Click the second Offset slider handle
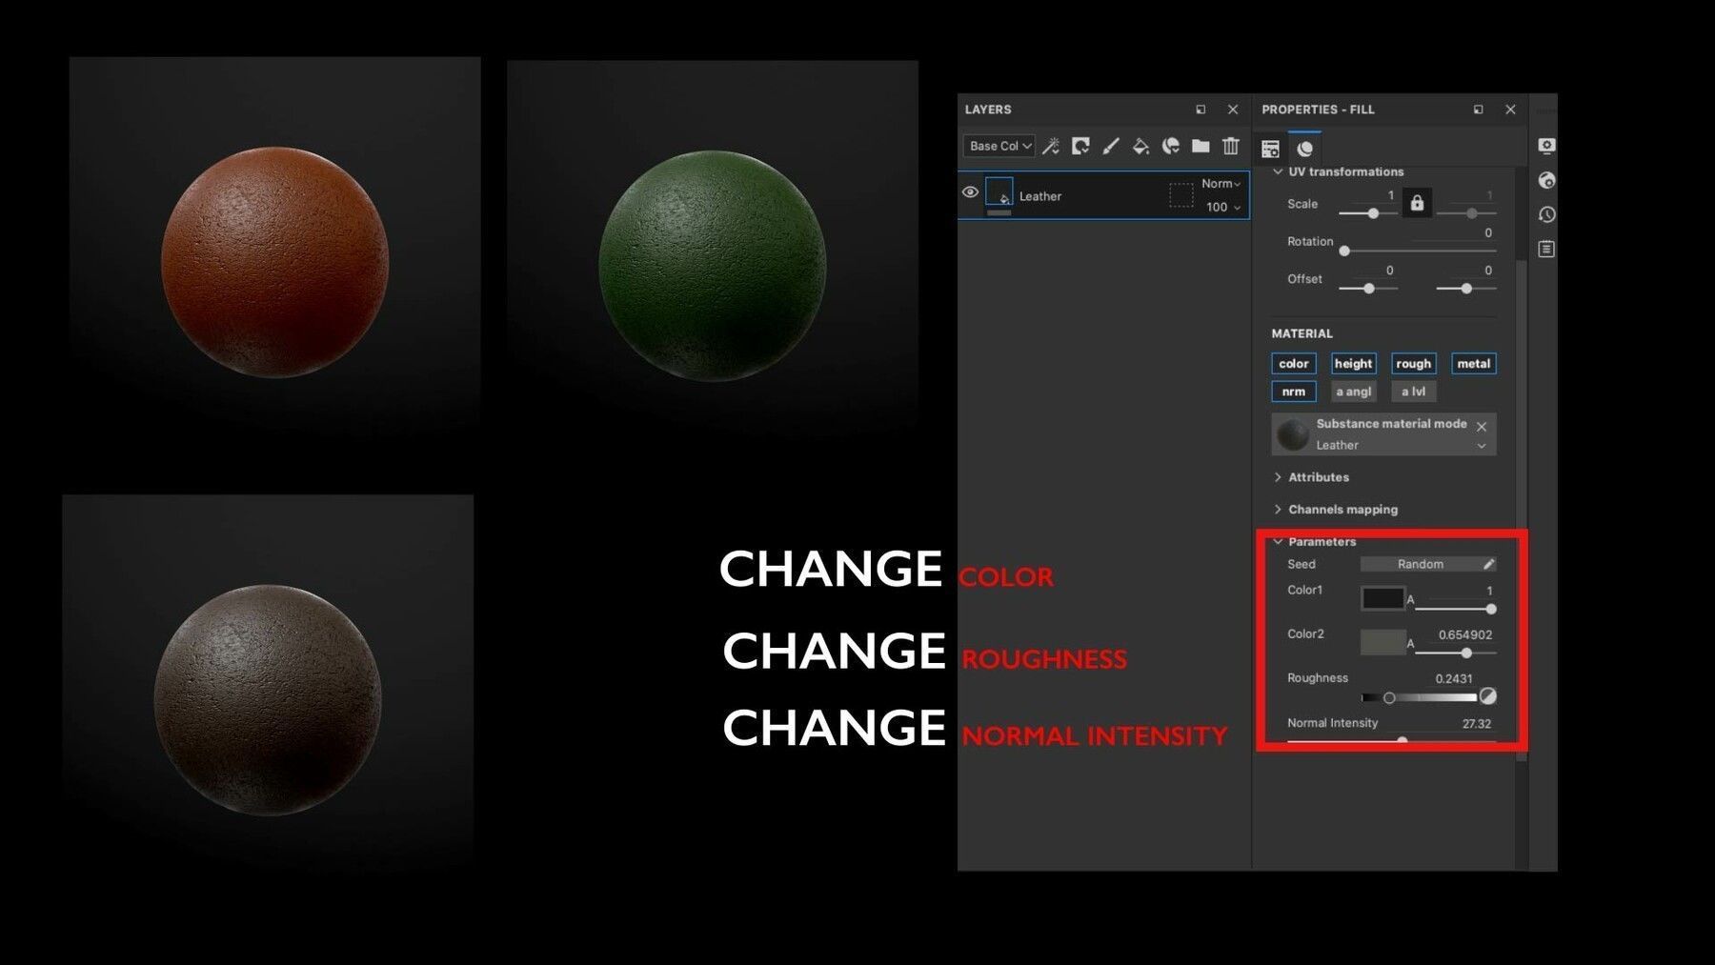The width and height of the screenshot is (1715, 965). tap(1466, 288)
